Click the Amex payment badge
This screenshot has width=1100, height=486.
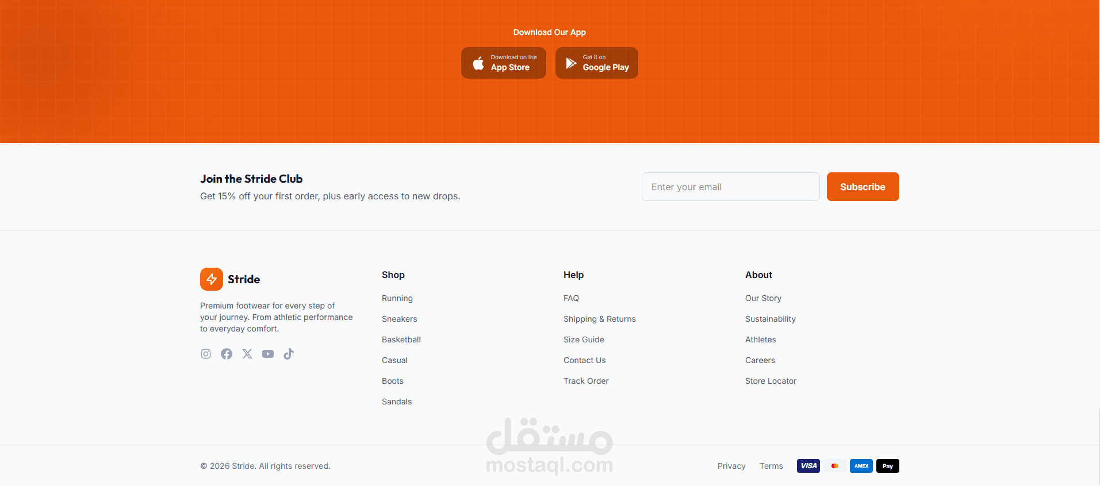[861, 466]
